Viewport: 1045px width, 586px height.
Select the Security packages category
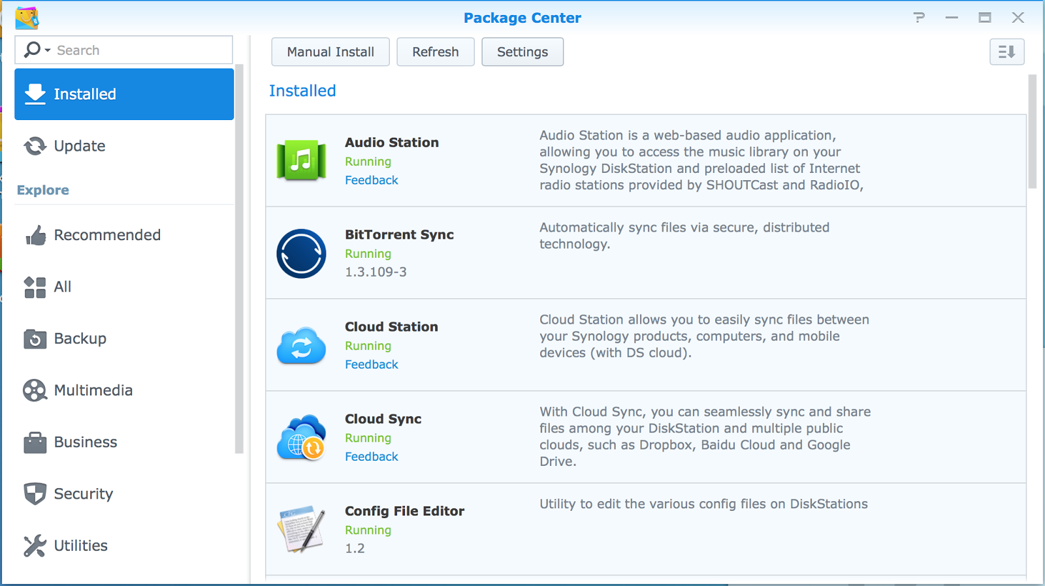pos(124,493)
